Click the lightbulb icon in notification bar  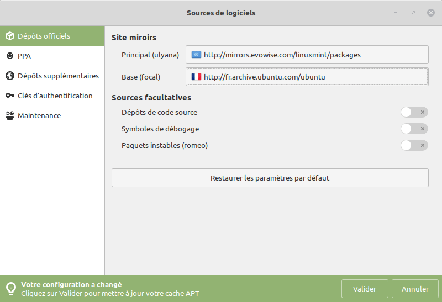click(10, 289)
